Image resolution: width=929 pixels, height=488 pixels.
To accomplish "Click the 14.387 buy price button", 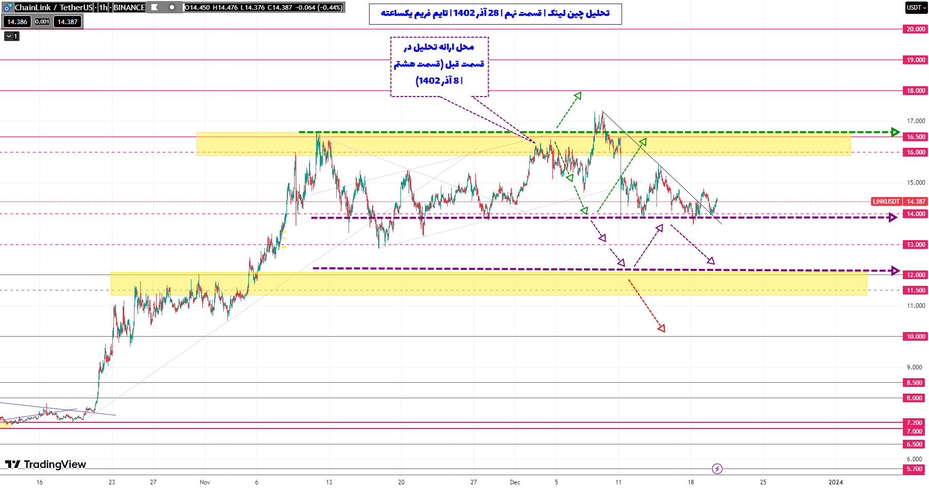I will click(67, 22).
